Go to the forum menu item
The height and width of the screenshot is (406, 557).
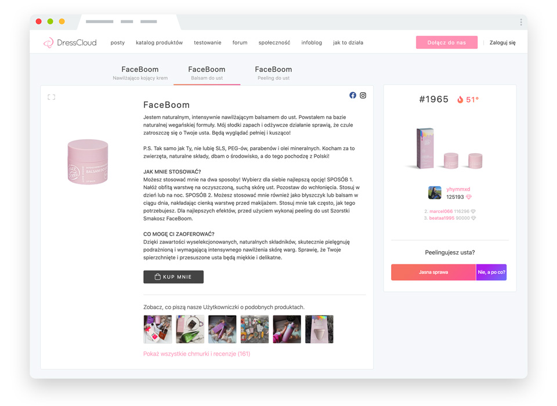(240, 42)
